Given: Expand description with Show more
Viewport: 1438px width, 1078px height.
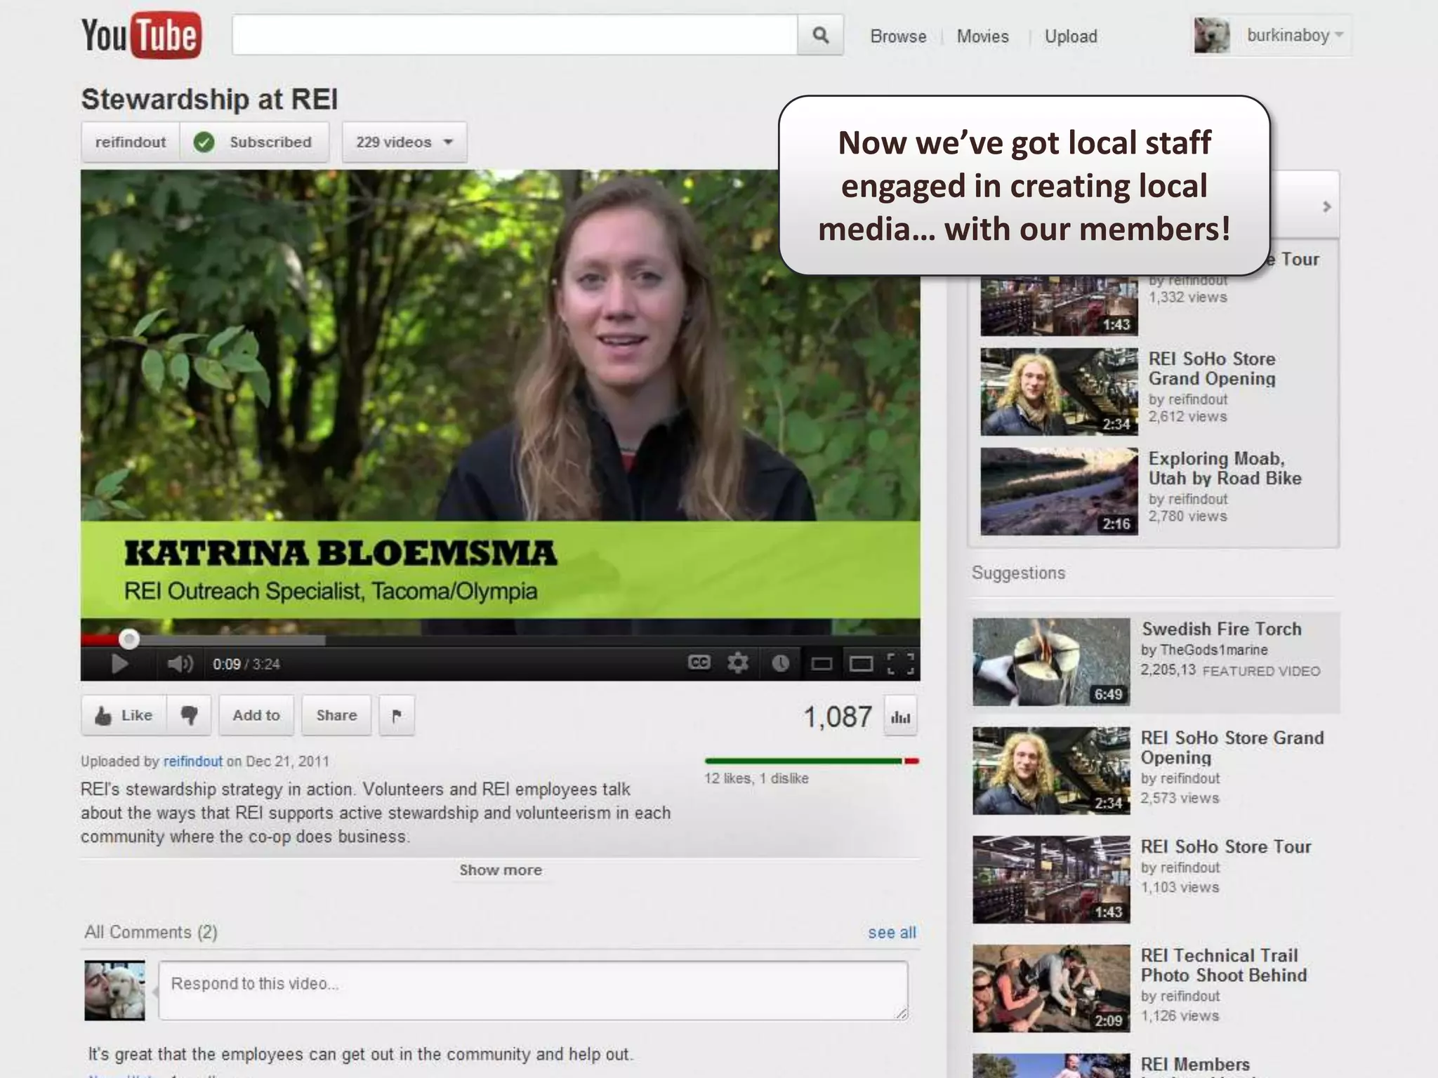Looking at the screenshot, I should click(501, 870).
